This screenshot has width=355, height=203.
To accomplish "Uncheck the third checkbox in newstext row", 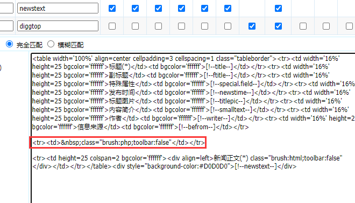I will pyautogui.click(x=158, y=9).
